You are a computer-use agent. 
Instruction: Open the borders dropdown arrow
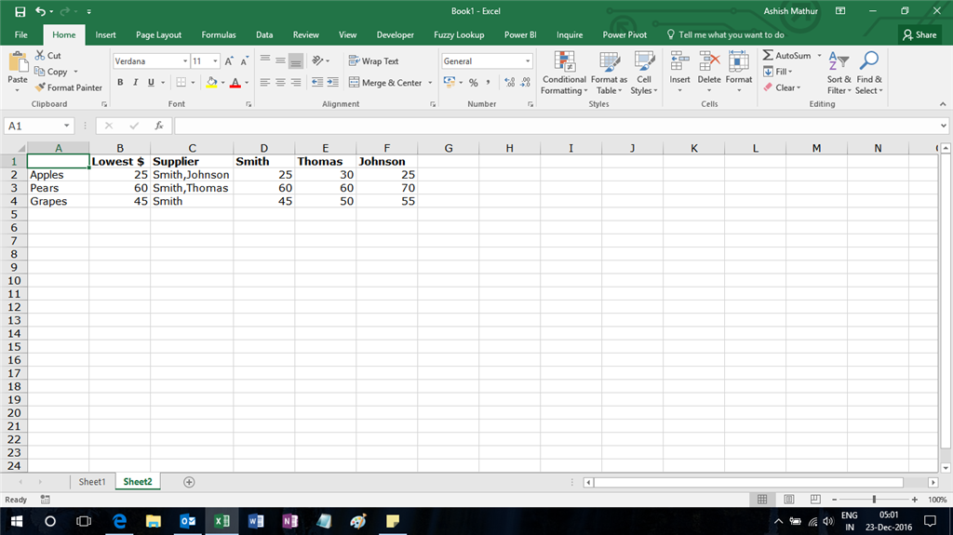(194, 83)
